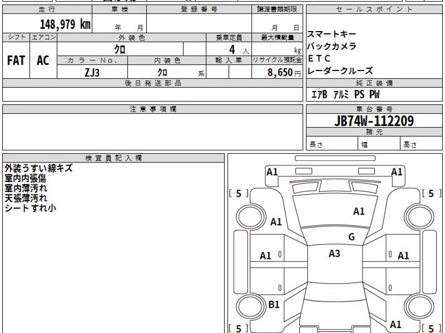Click the 乗車定員 header cell
The height and width of the screenshot is (333, 445).
click(x=229, y=37)
